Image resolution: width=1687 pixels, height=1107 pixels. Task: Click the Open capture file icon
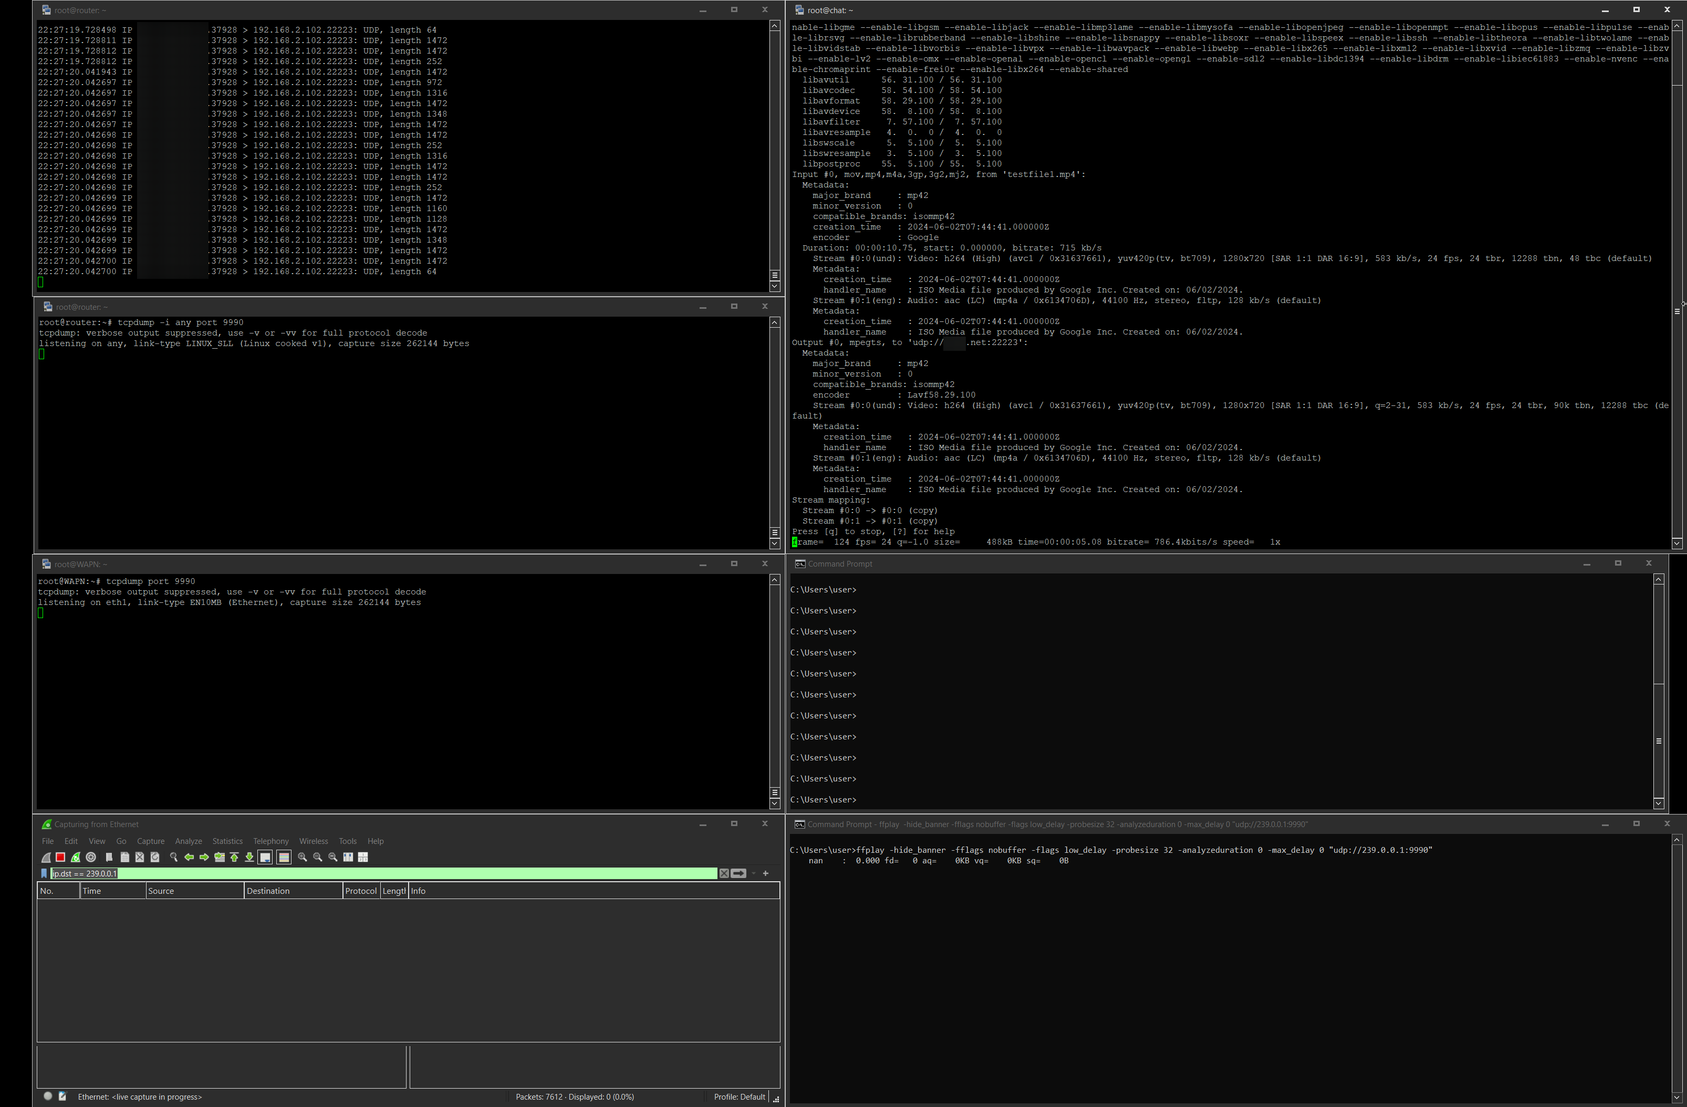coord(109,857)
